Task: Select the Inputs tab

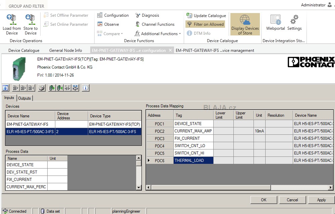Action: pos(9,98)
